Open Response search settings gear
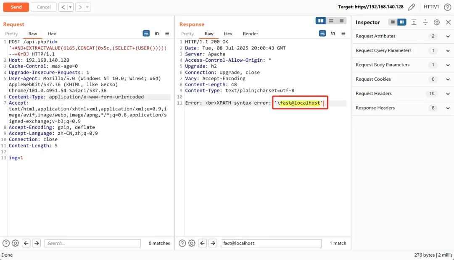This screenshot has width=454, height=260. 192,243
